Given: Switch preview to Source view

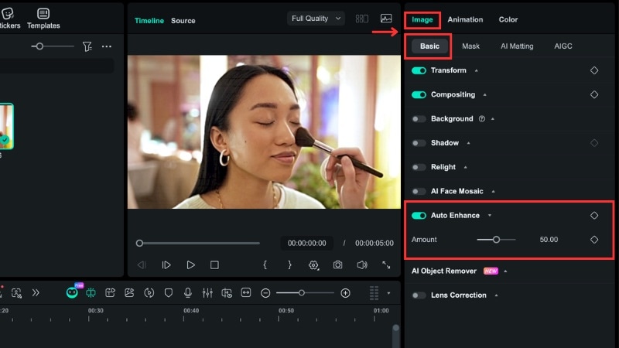Looking at the screenshot, I should pyautogui.click(x=183, y=21).
